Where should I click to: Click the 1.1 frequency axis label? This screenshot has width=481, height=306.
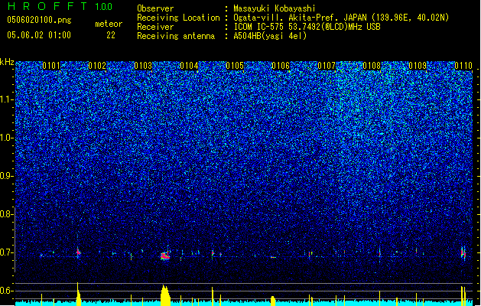coord(6,99)
